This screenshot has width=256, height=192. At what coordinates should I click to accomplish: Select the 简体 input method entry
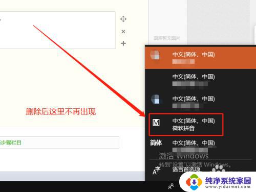[200, 147]
